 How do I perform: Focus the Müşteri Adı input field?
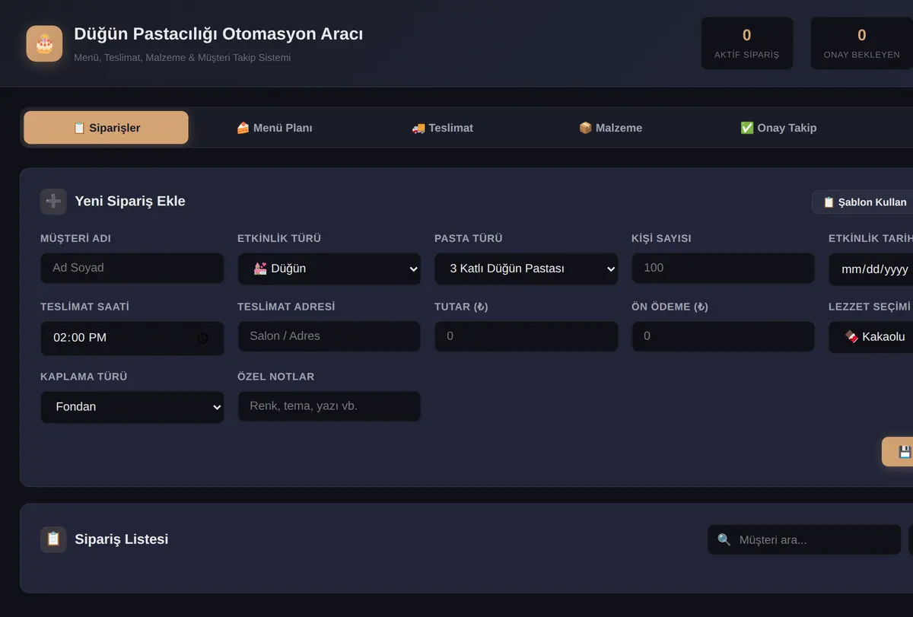point(132,268)
